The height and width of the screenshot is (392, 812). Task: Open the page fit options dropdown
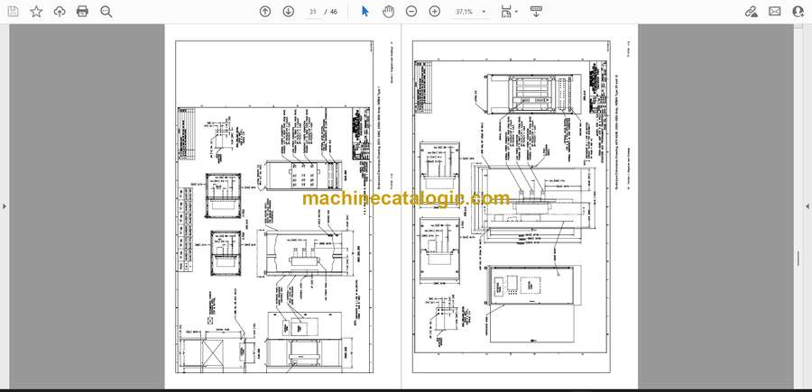509,12
